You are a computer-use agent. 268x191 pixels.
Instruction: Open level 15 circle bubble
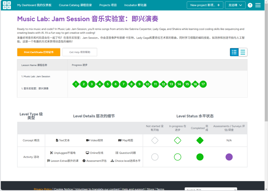tap(187, 84)
